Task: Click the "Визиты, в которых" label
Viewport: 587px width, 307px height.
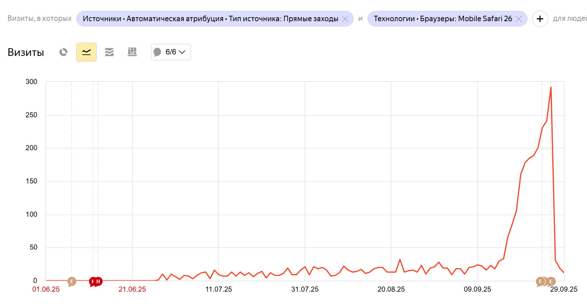Action: click(x=39, y=19)
